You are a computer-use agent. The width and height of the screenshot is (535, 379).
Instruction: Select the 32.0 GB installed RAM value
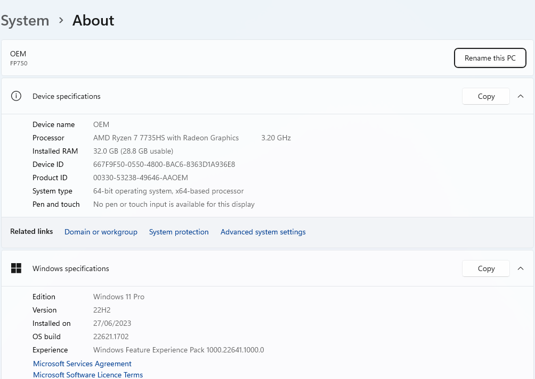pyautogui.click(x=133, y=151)
